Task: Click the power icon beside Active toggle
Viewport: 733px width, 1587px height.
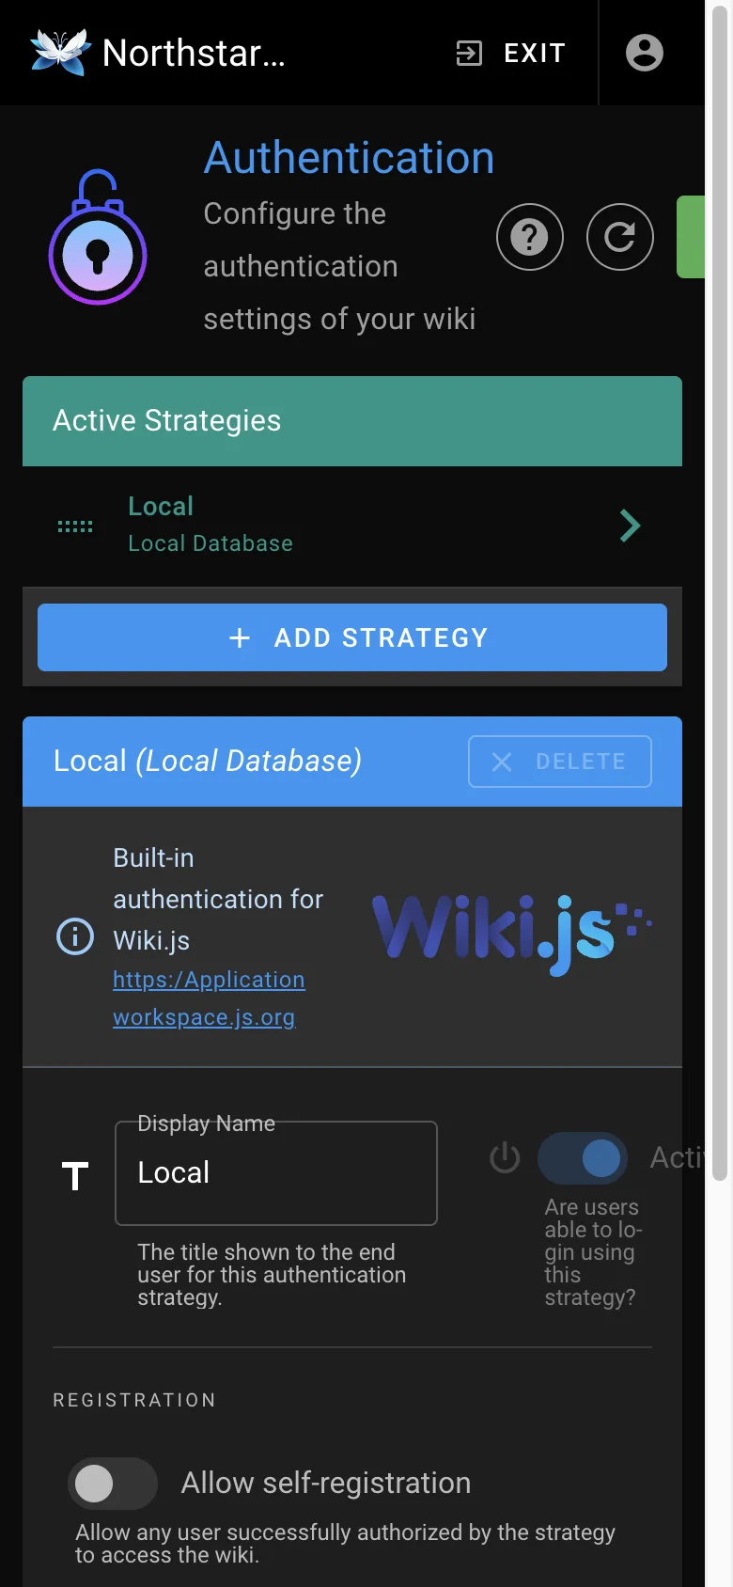Action: [x=505, y=1157]
